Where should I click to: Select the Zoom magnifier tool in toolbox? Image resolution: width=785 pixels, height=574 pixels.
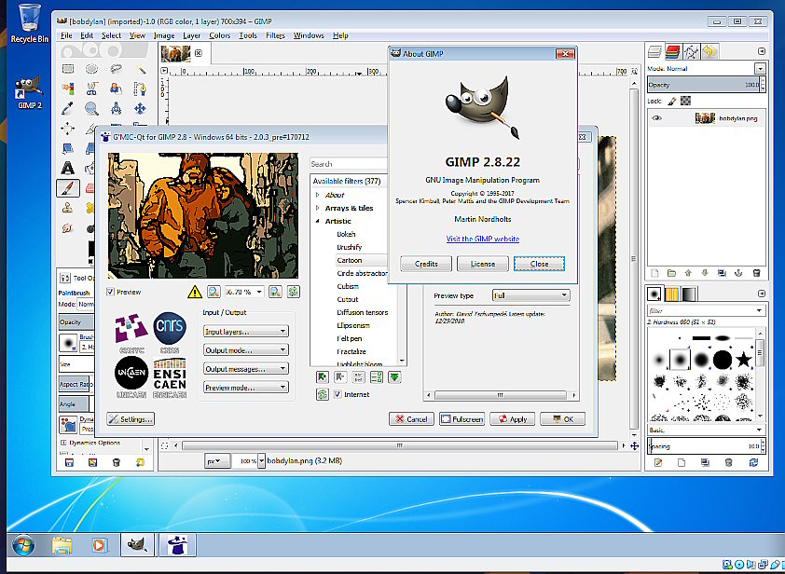pos(91,109)
